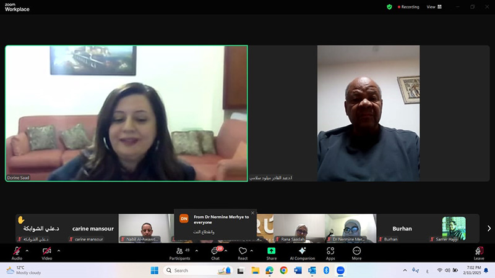The width and height of the screenshot is (495, 278).
Task: Open the Participants panel
Action: pyautogui.click(x=179, y=252)
